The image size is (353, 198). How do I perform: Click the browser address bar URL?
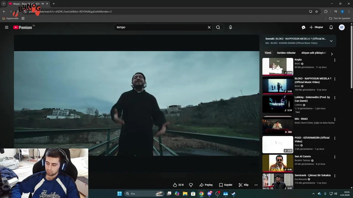click(x=70, y=12)
